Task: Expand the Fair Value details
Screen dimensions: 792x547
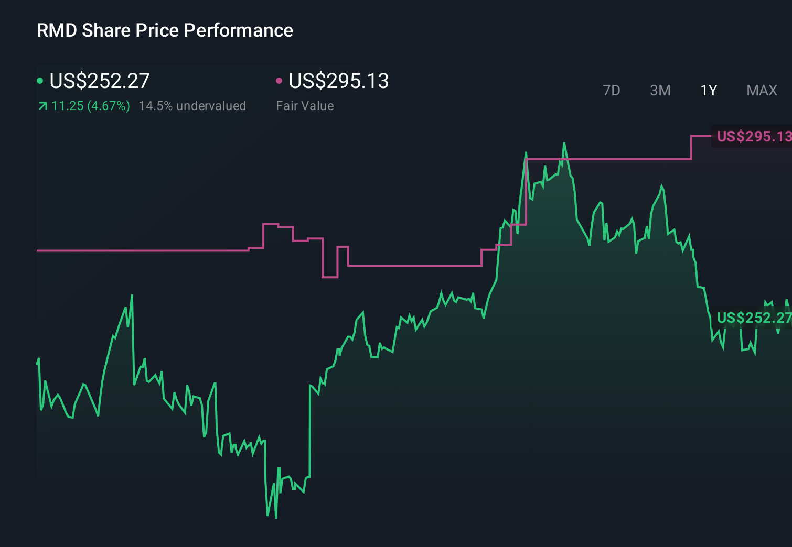Action: (x=305, y=106)
